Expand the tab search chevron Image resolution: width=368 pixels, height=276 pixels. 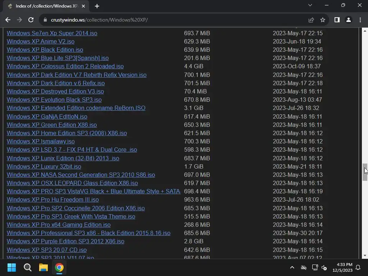tap(310, 5)
